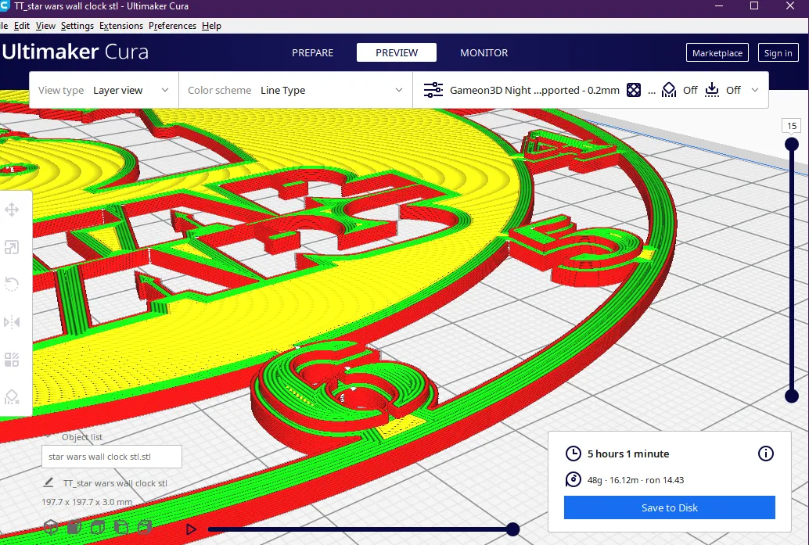The width and height of the screenshot is (809, 545).
Task: Select star wars wall clock stl.stl object
Action: click(x=111, y=457)
